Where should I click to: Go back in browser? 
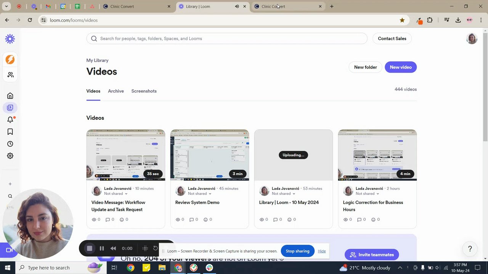[7, 20]
